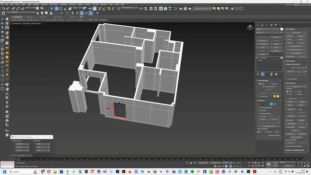Click the white object color swatch
Image resolution: width=311 pixels, height=175 pixels.
coord(282,29)
